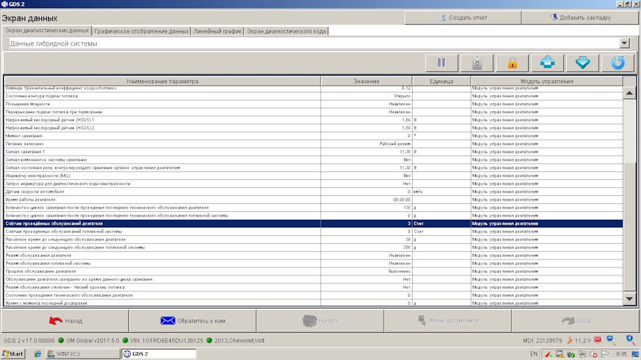The height and width of the screenshot is (360, 641).
Task: Sort by Наименование параметра column header
Action: coord(162,81)
